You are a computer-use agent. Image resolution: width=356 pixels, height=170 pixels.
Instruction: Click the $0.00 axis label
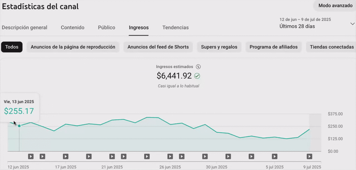coord(333,151)
